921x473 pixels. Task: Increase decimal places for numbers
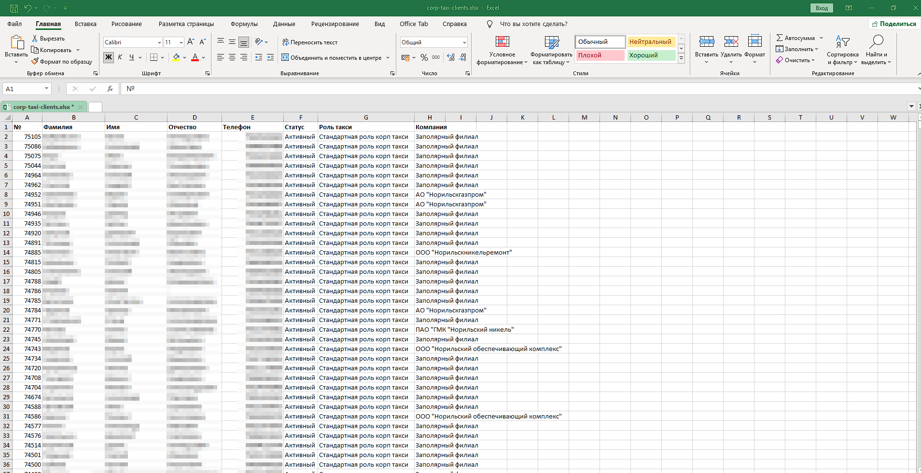click(450, 57)
